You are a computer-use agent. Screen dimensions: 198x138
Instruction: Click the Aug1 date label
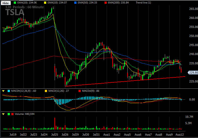[x=107, y=135]
